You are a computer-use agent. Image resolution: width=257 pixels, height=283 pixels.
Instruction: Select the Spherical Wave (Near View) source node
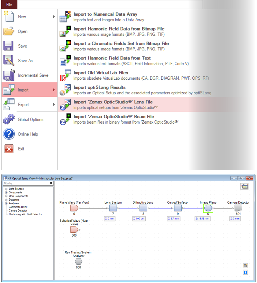pyautogui.click(x=74, y=230)
